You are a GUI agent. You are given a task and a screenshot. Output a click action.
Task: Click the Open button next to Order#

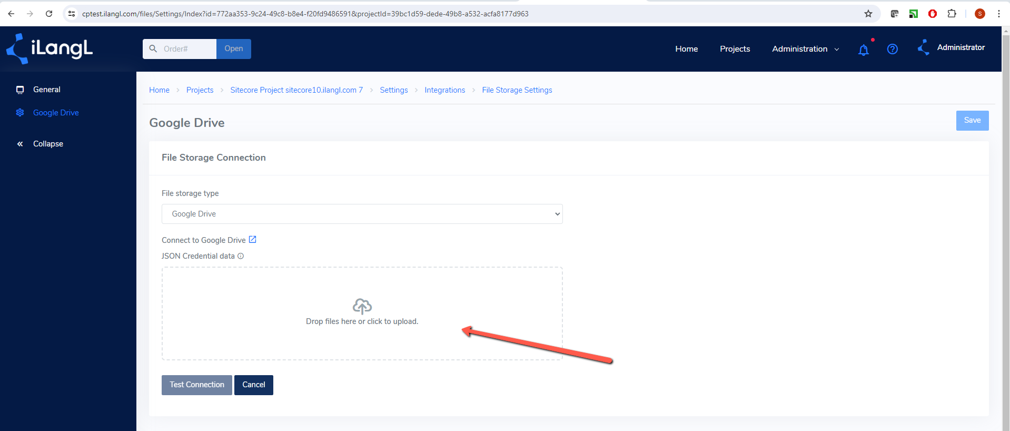[x=234, y=49]
